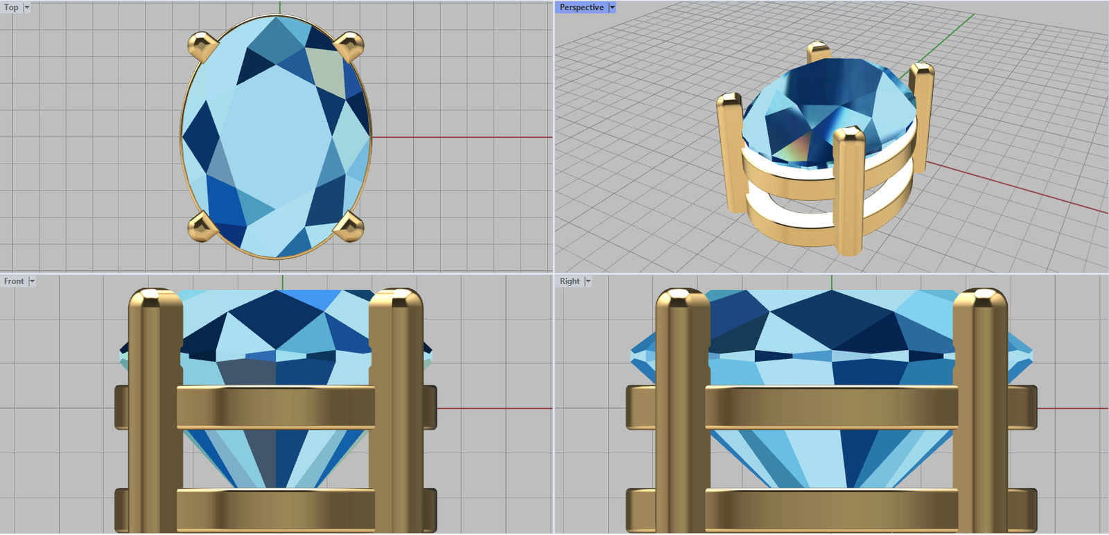Select the Right viewport title label

tap(570, 281)
